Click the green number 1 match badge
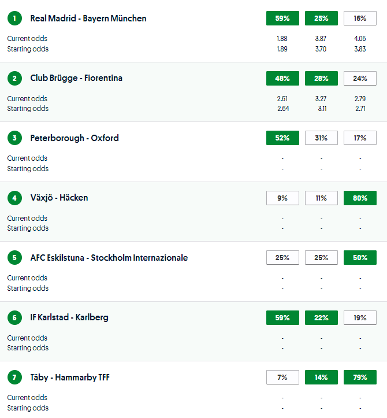387x418 pixels. [14, 19]
